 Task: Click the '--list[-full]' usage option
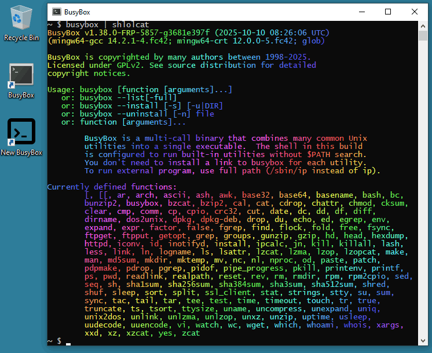click(147, 97)
